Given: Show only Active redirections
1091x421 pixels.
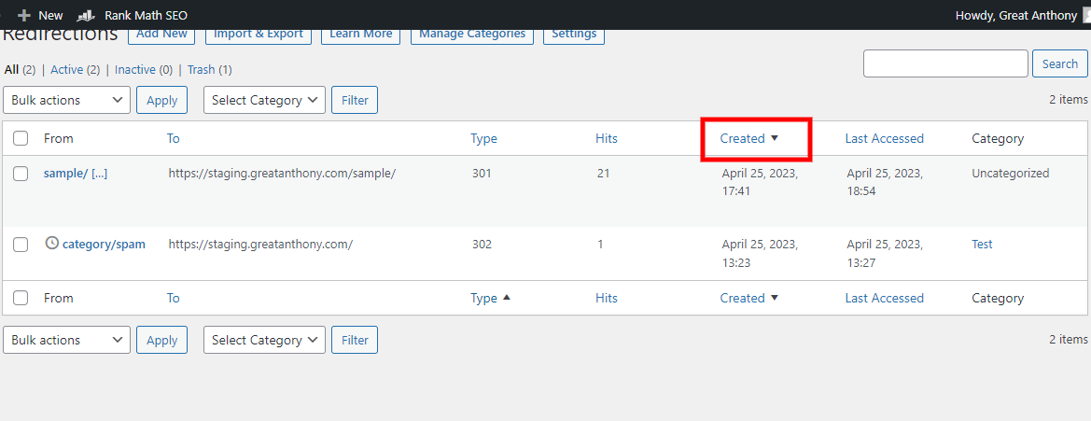Looking at the screenshot, I should pos(67,70).
